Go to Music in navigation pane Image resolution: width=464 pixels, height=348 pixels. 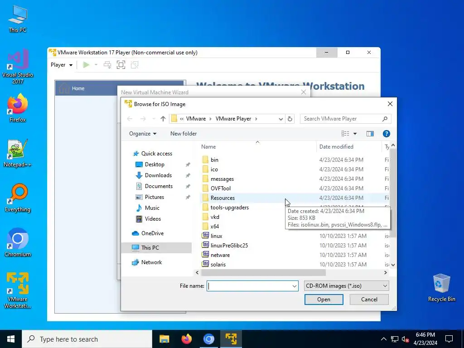[x=152, y=208]
